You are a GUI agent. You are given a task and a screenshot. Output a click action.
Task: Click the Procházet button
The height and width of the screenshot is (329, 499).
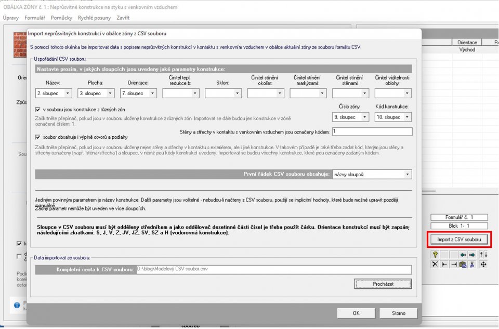383,284
